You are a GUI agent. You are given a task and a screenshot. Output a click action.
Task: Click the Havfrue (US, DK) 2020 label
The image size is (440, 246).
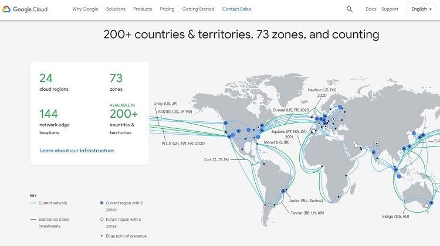pyautogui.click(x=322, y=93)
